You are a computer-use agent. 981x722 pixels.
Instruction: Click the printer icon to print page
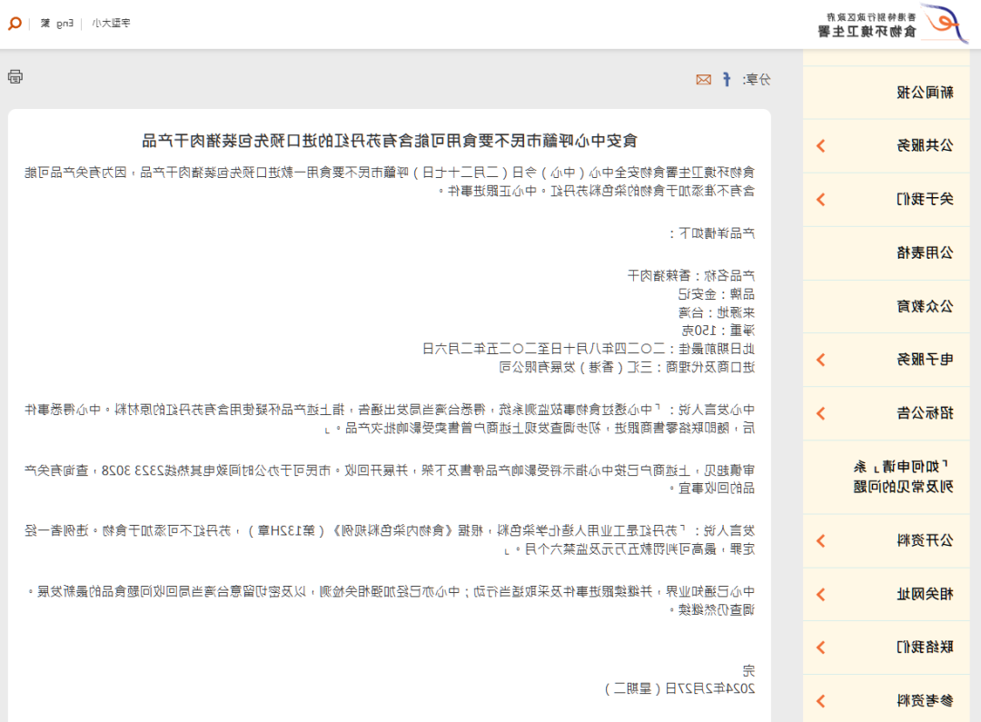click(15, 76)
